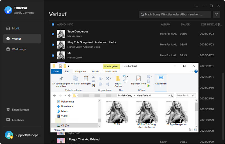Uncheck the Play This Song checkbox
The width and height of the screenshot is (225, 144).
tap(53, 45)
